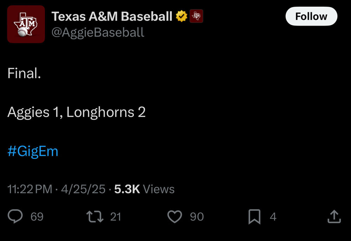
Task: Click the 4/25/25 post date
Action: click(83, 189)
